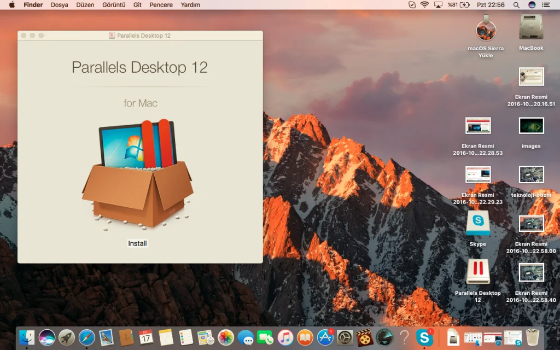Open Spotlight search magnifier
The height and width of the screenshot is (350, 560).
(516, 5)
